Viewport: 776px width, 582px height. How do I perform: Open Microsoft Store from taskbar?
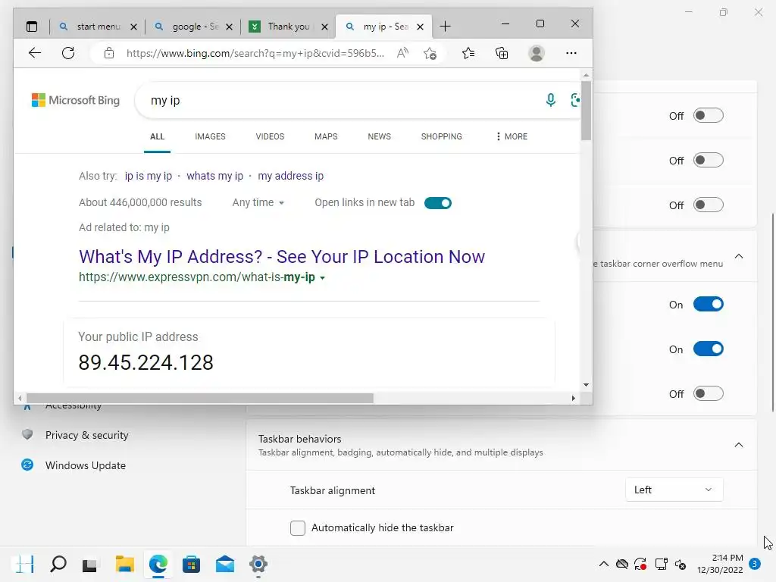(x=191, y=564)
